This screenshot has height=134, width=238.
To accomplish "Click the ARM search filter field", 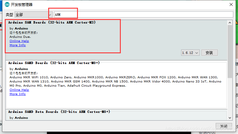I will [144, 15].
